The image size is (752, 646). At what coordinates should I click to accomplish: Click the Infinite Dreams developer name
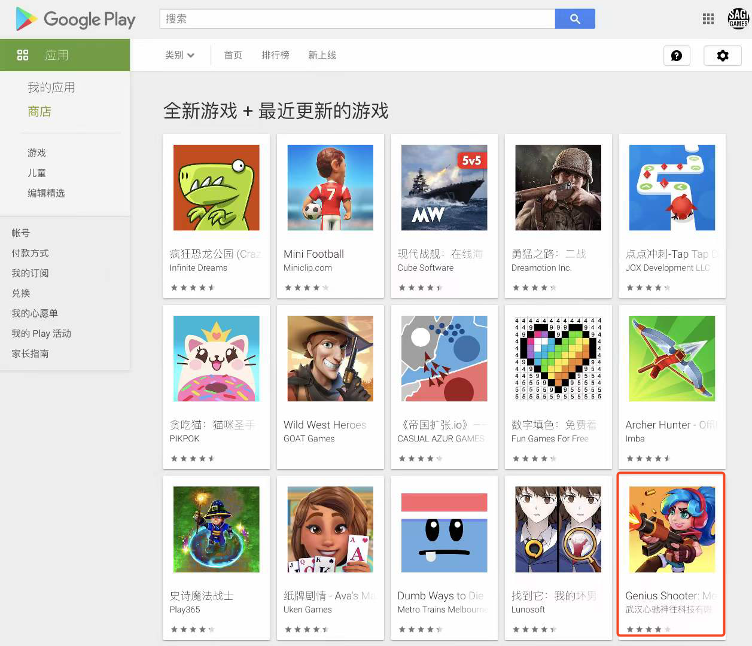[x=198, y=268]
